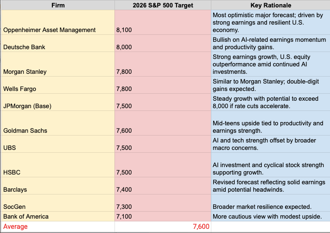Click the Oppenheimer Asset Management cell
This screenshot has height=233, width=330.
pyautogui.click(x=58, y=22)
